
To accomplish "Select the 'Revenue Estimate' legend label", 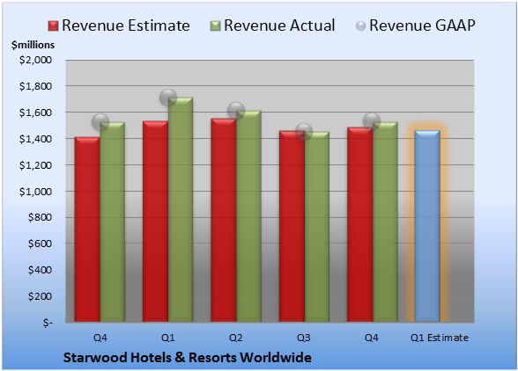I will pos(126,25).
